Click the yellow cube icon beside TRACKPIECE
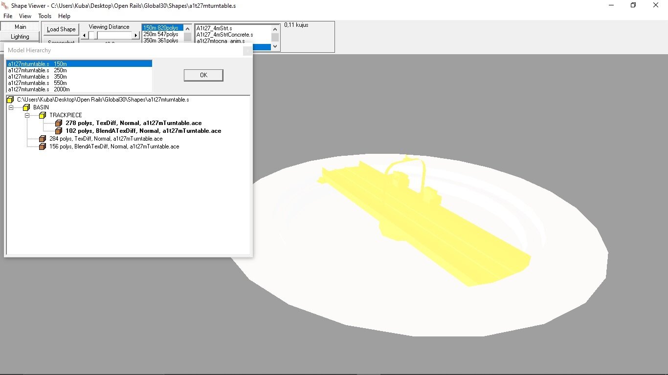The image size is (668, 375). (x=43, y=115)
